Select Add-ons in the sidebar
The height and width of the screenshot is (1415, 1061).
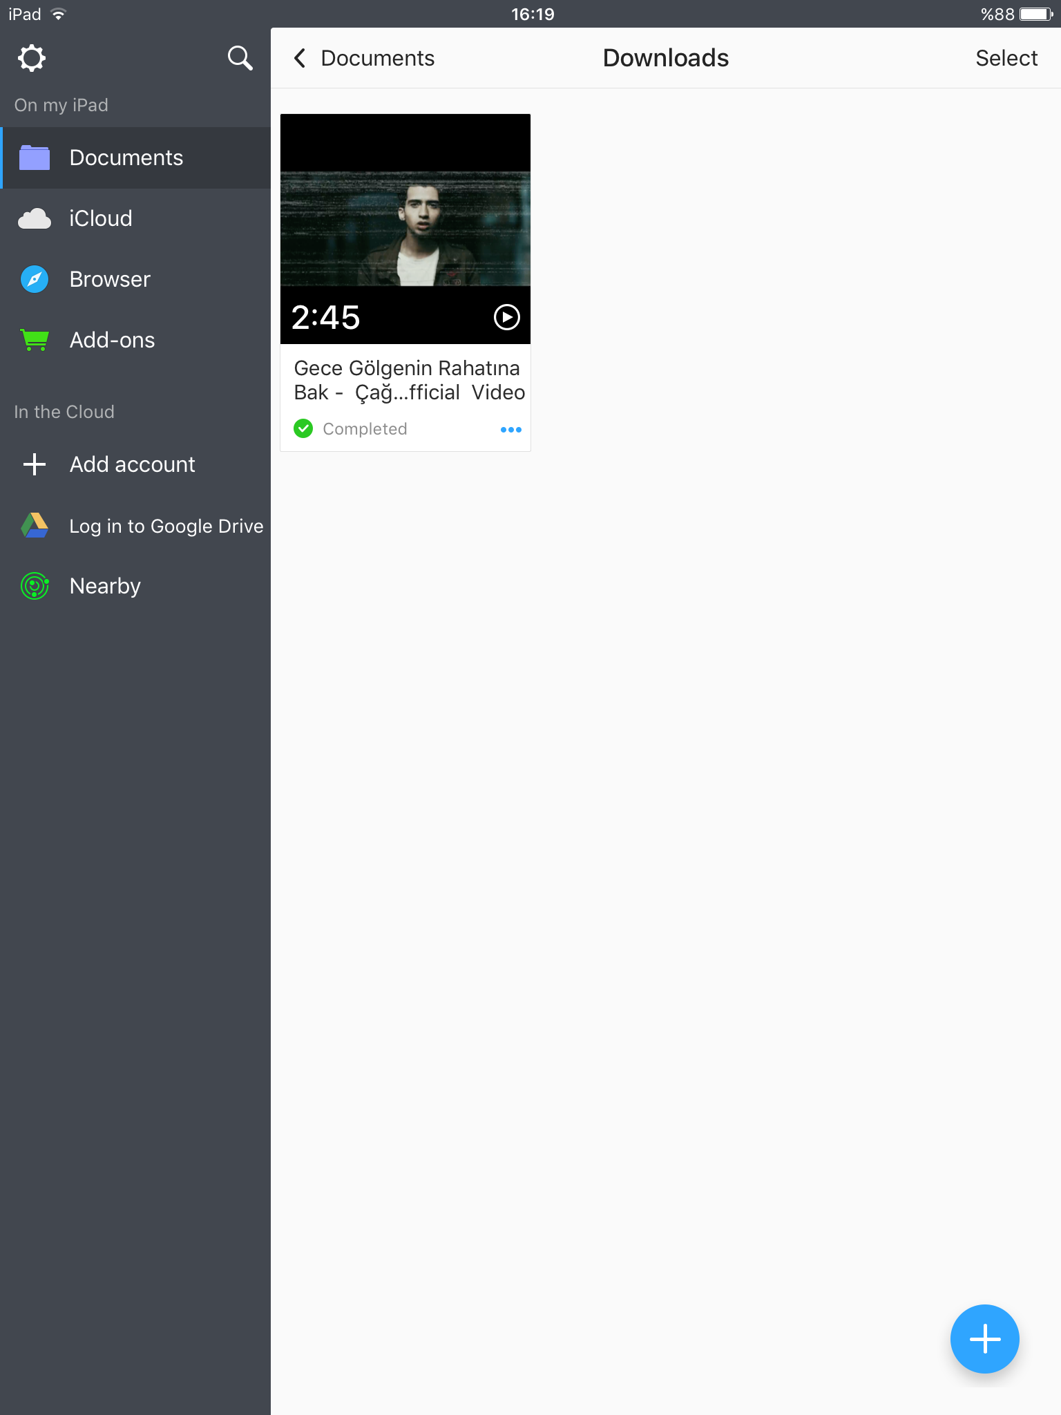[x=135, y=340]
